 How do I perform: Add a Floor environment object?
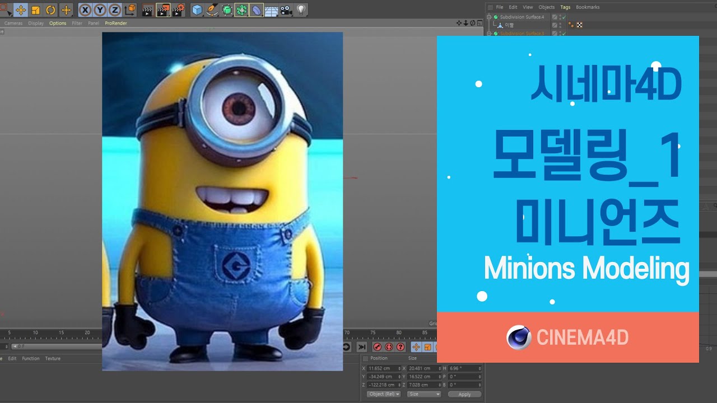pos(272,10)
